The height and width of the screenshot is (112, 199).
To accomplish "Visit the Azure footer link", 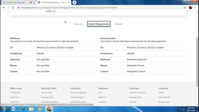I will (x=100, y=93).
